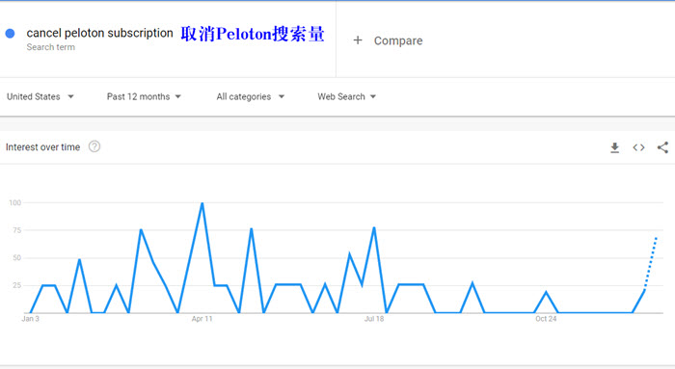Edit the cancel peloton subscription term
The width and height of the screenshot is (675, 369).
click(x=100, y=33)
